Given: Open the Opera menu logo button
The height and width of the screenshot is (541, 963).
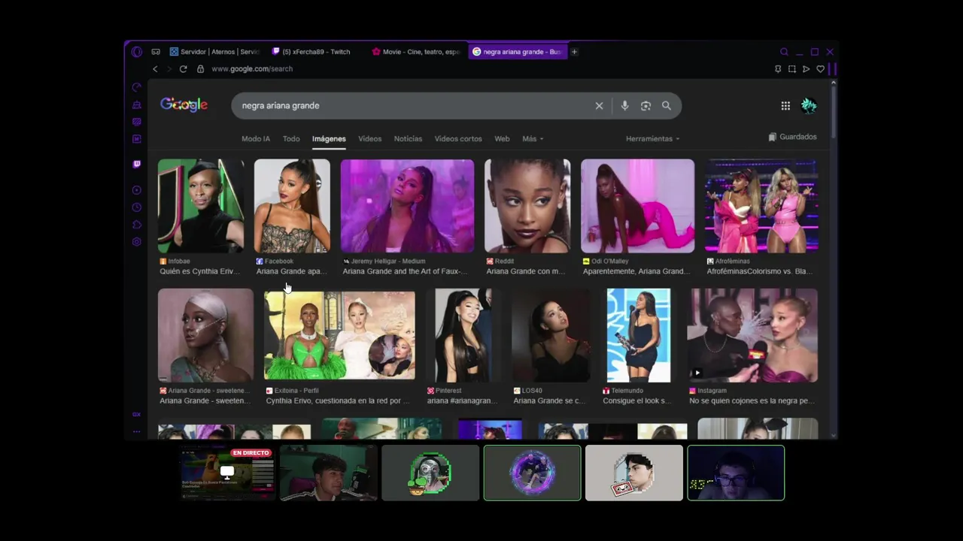Looking at the screenshot, I should (136, 52).
